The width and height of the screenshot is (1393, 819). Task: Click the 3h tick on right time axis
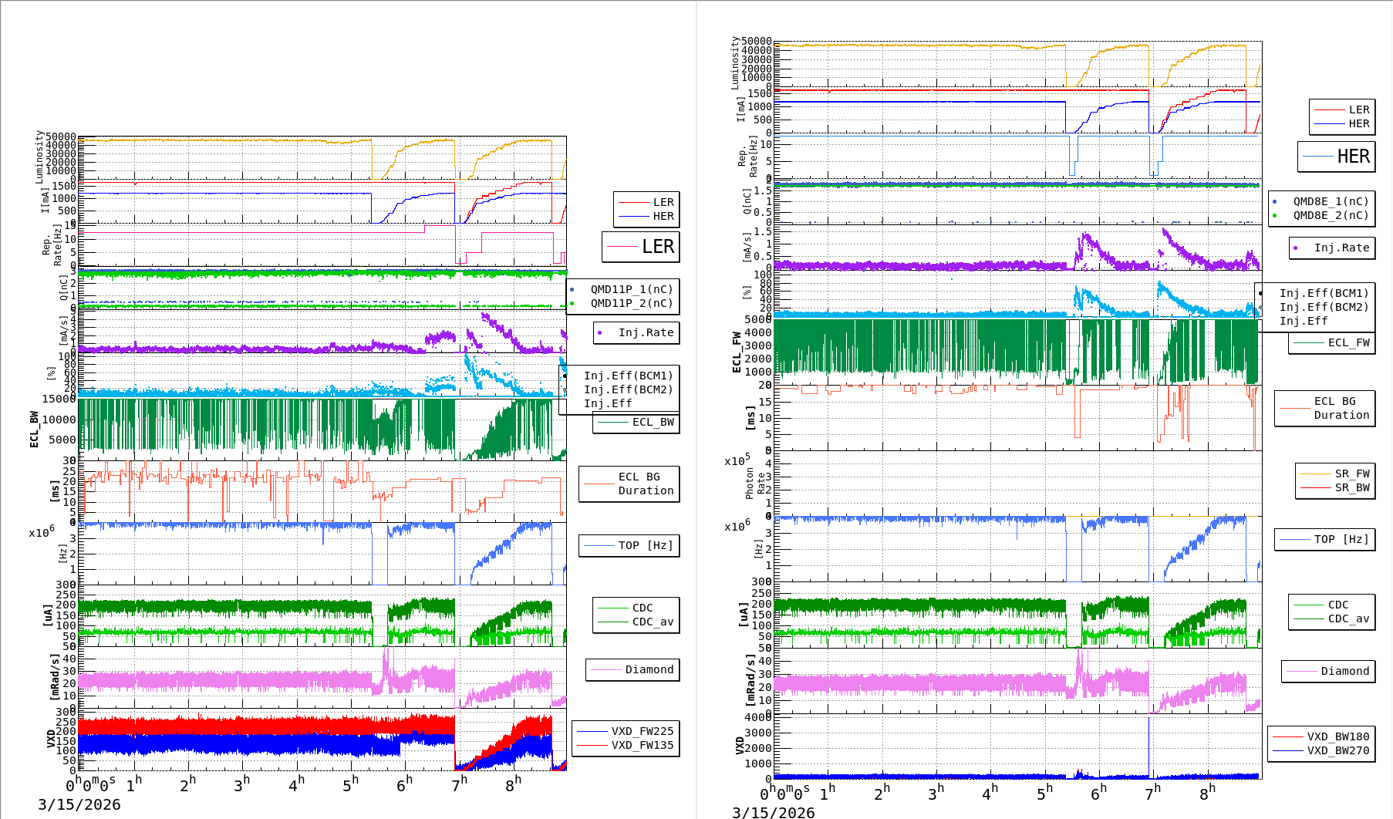pos(936,794)
